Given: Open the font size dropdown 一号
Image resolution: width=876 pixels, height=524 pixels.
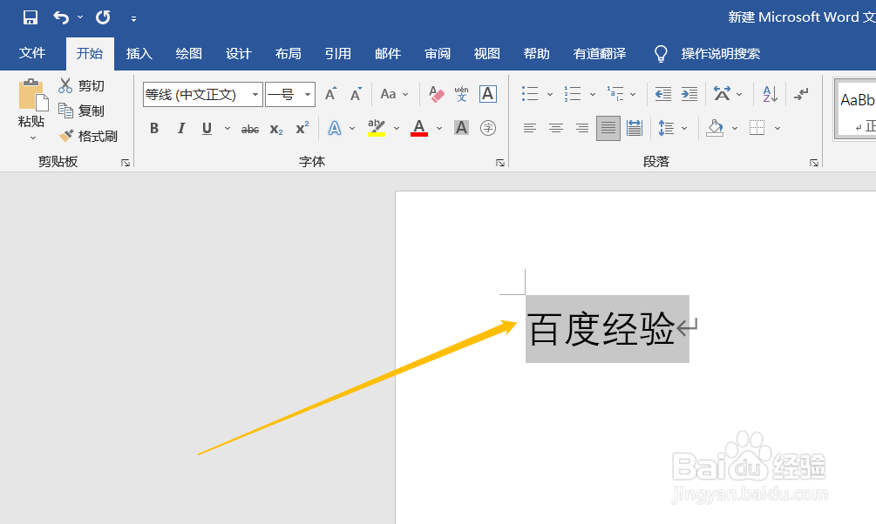Looking at the screenshot, I should [308, 94].
